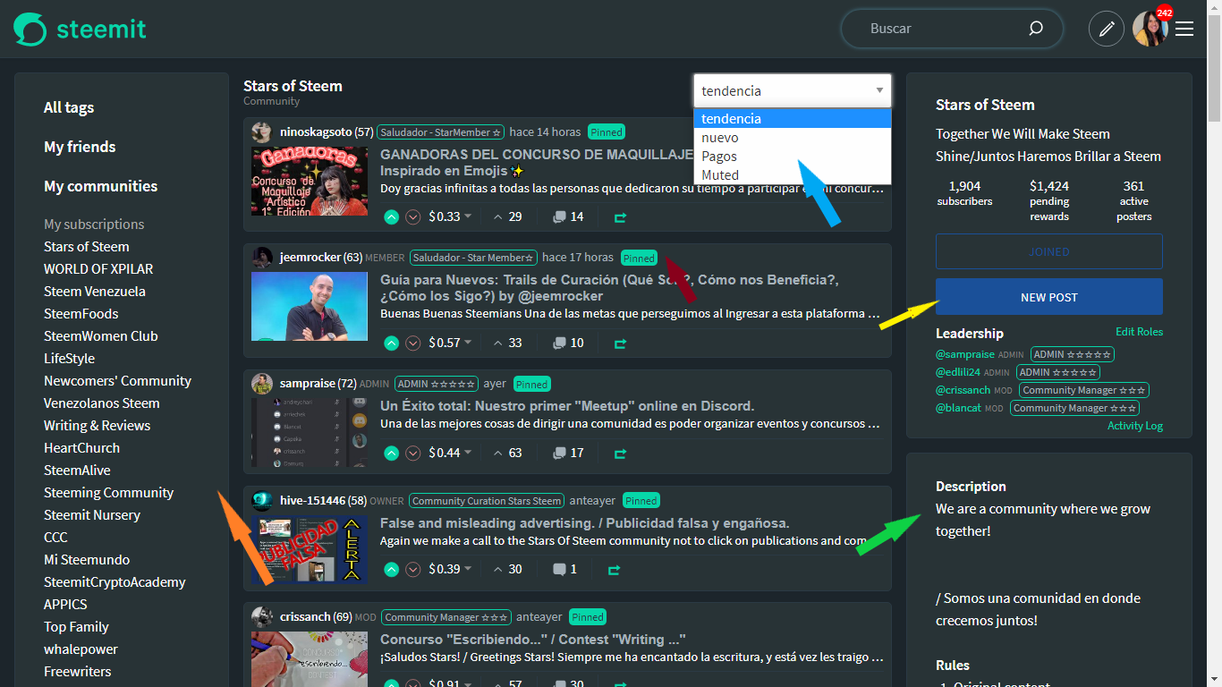
Task: Open WORLD OF XPILAR community
Action: point(98,269)
